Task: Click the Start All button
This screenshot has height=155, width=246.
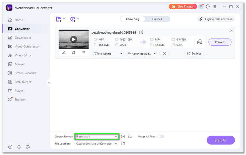Action: coord(220,140)
